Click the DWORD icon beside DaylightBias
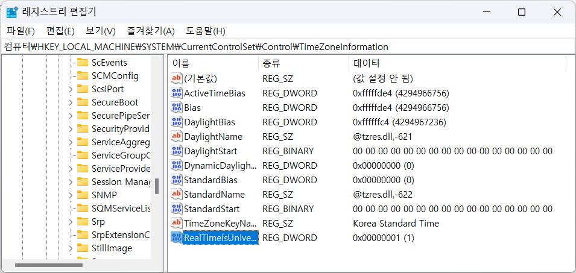 click(x=177, y=122)
